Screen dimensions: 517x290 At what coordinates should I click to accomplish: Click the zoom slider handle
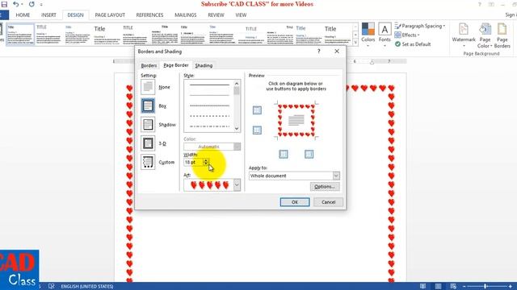(485, 287)
